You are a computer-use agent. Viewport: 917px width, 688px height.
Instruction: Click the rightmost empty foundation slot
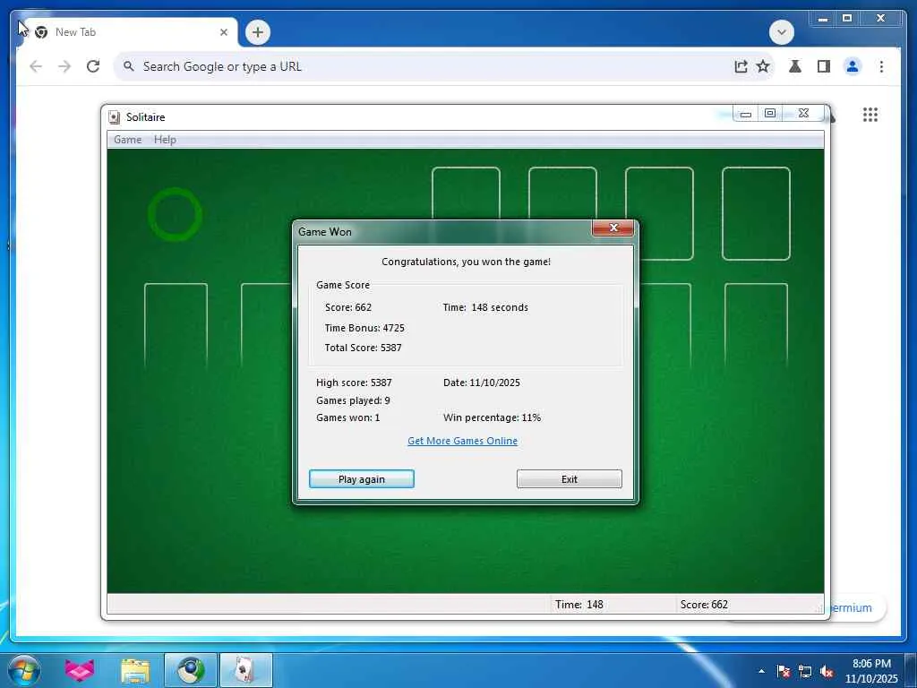(756, 213)
